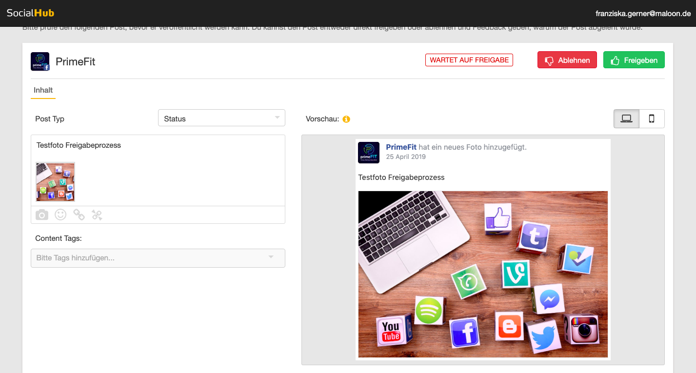
Task: Click the PrimeFit name link in preview
Action: pyautogui.click(x=401, y=147)
